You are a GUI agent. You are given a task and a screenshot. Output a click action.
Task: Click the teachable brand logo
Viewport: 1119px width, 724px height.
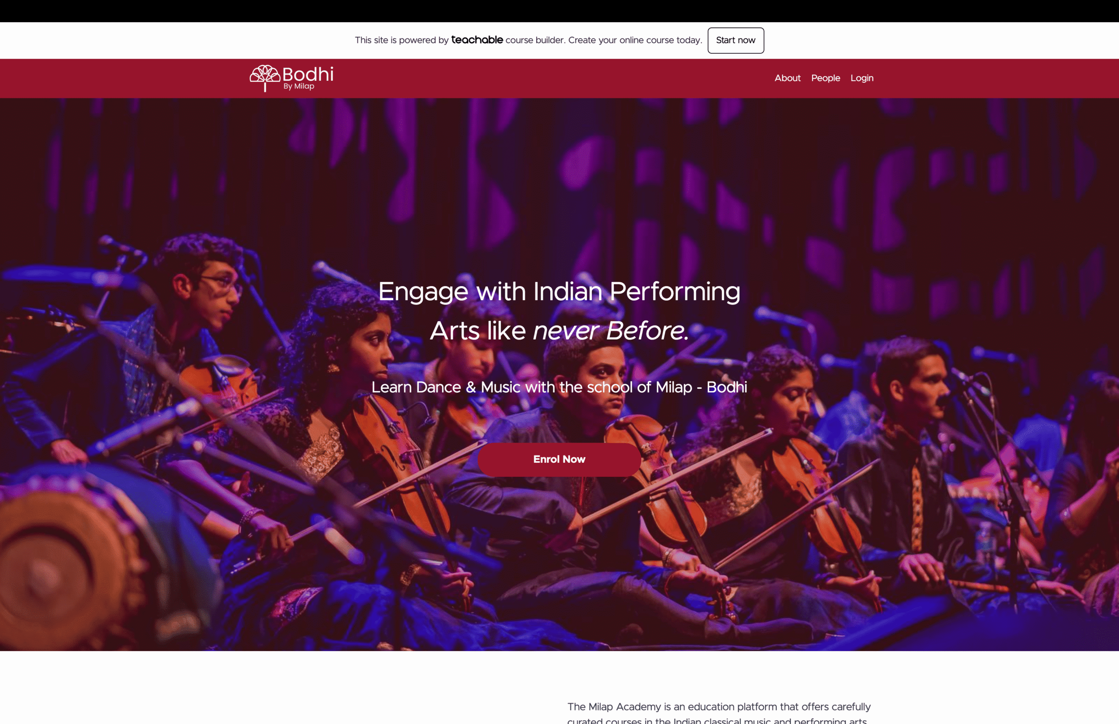click(x=477, y=40)
